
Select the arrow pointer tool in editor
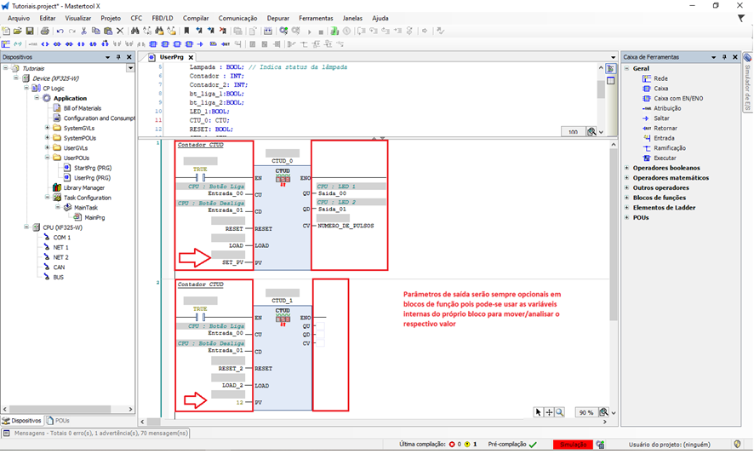tap(539, 412)
